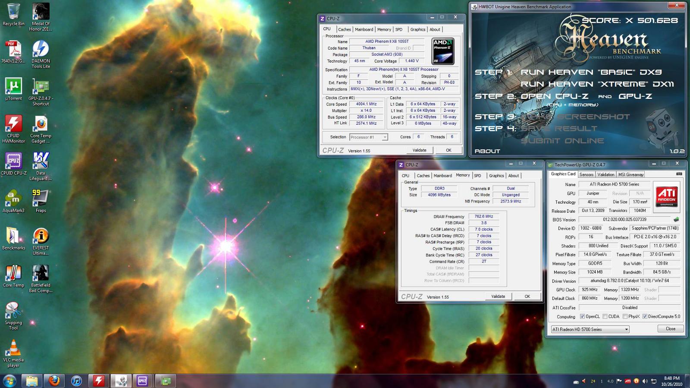Toggle OpenCL checkbox in GPU-Z
The height and width of the screenshot is (388, 690).
pyautogui.click(x=582, y=316)
